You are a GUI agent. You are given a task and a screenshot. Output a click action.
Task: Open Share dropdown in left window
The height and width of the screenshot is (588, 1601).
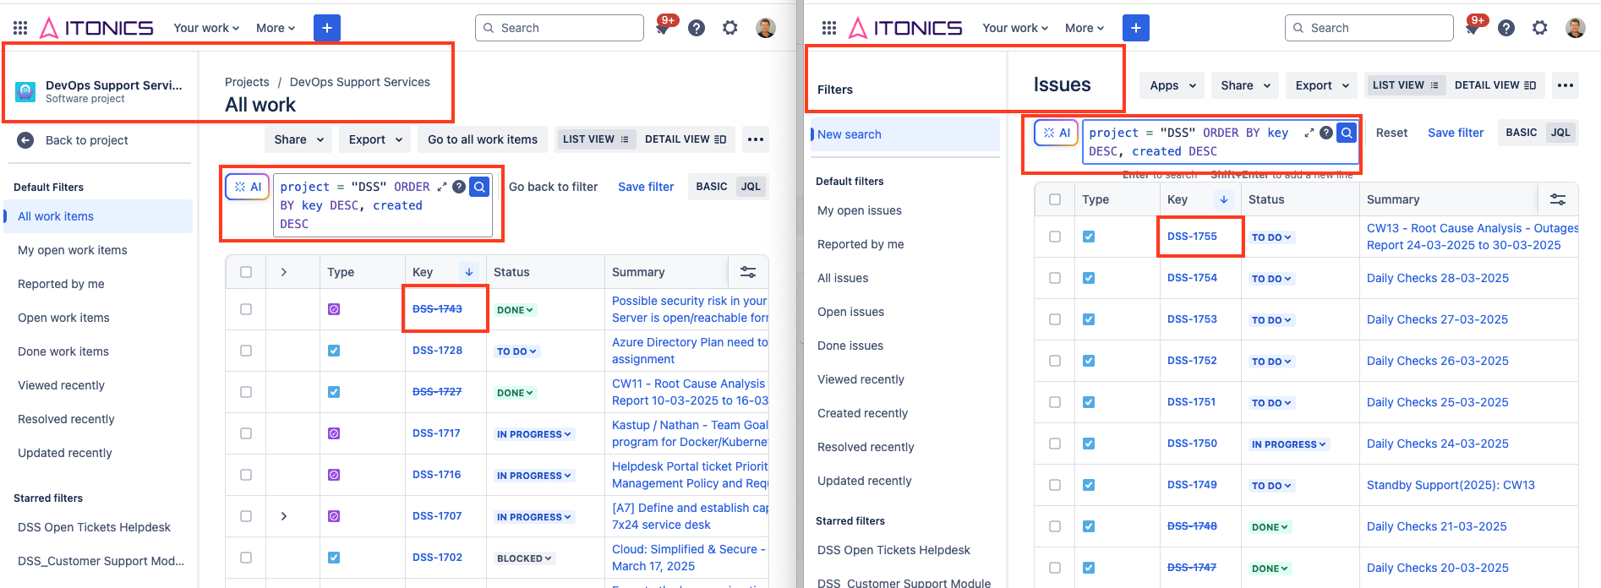[x=299, y=139]
